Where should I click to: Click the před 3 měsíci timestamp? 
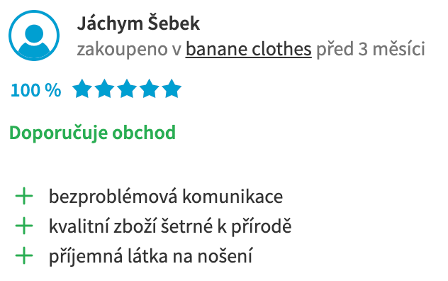371,49
